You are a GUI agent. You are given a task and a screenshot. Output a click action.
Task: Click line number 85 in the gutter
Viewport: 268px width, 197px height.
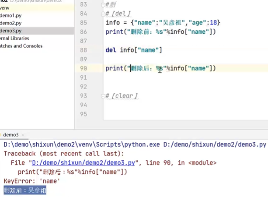[84, 23]
